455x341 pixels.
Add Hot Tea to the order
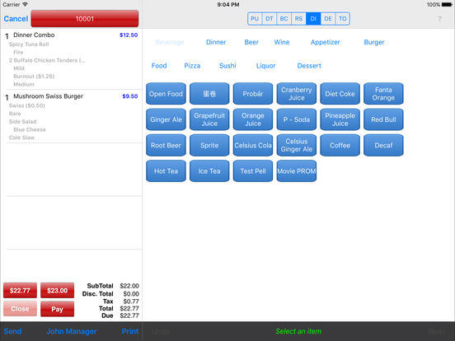(x=166, y=171)
